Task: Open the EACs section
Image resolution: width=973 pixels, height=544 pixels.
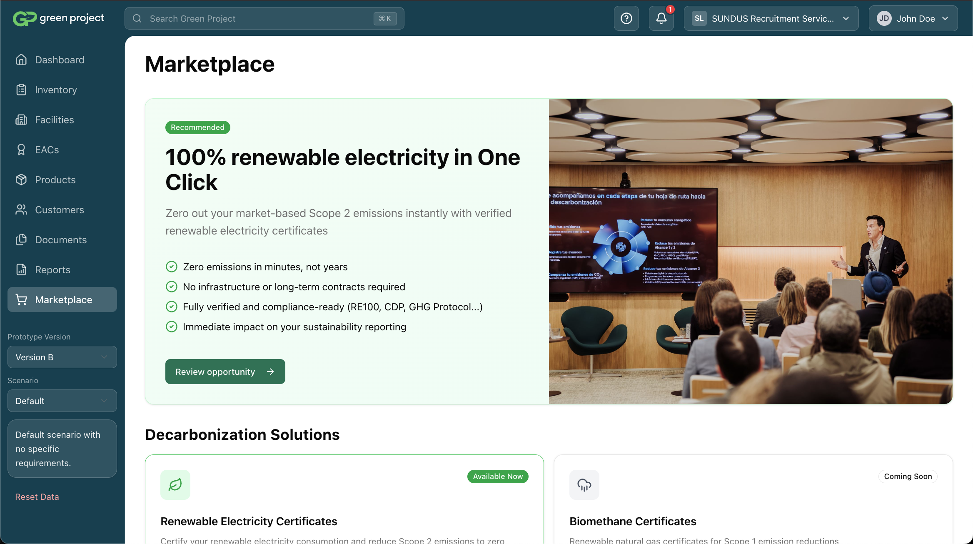Action: pos(62,150)
